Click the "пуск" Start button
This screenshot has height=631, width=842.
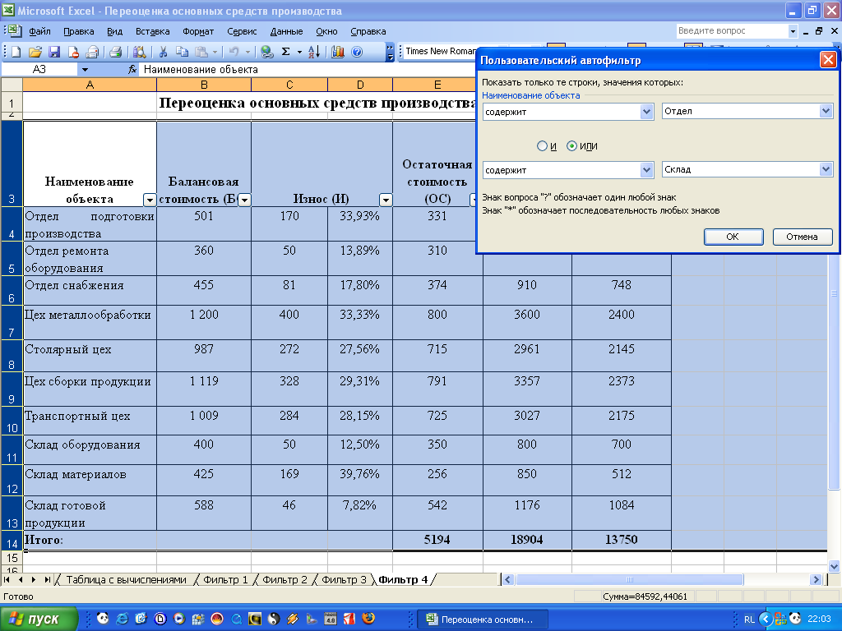pos(39,619)
